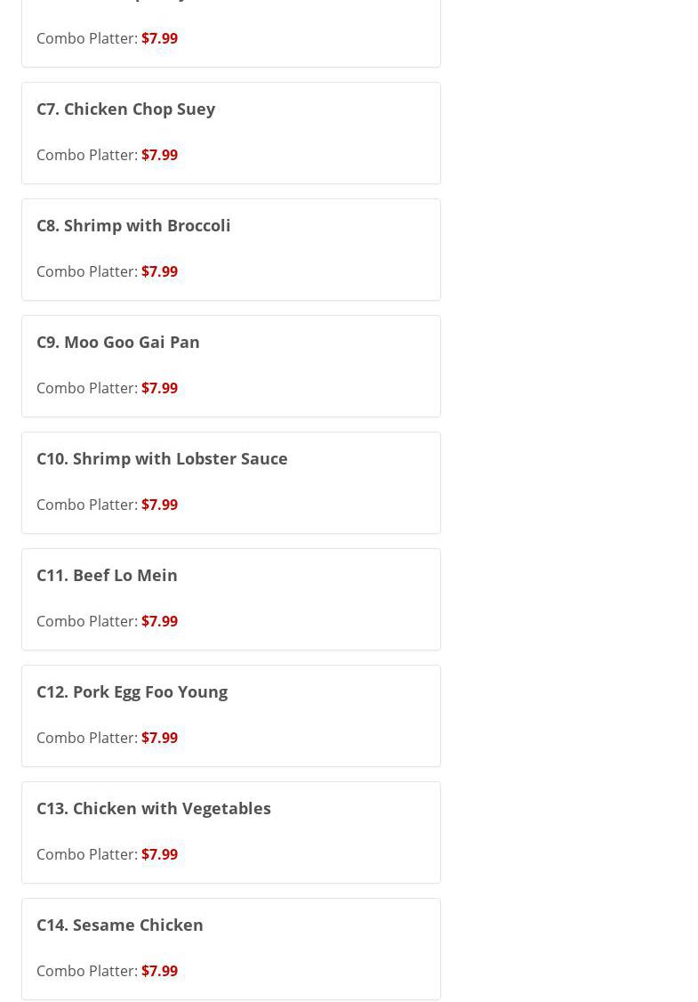Click C14. Sesame Chicken title
The width and height of the screenshot is (698, 1002).
coord(119,925)
